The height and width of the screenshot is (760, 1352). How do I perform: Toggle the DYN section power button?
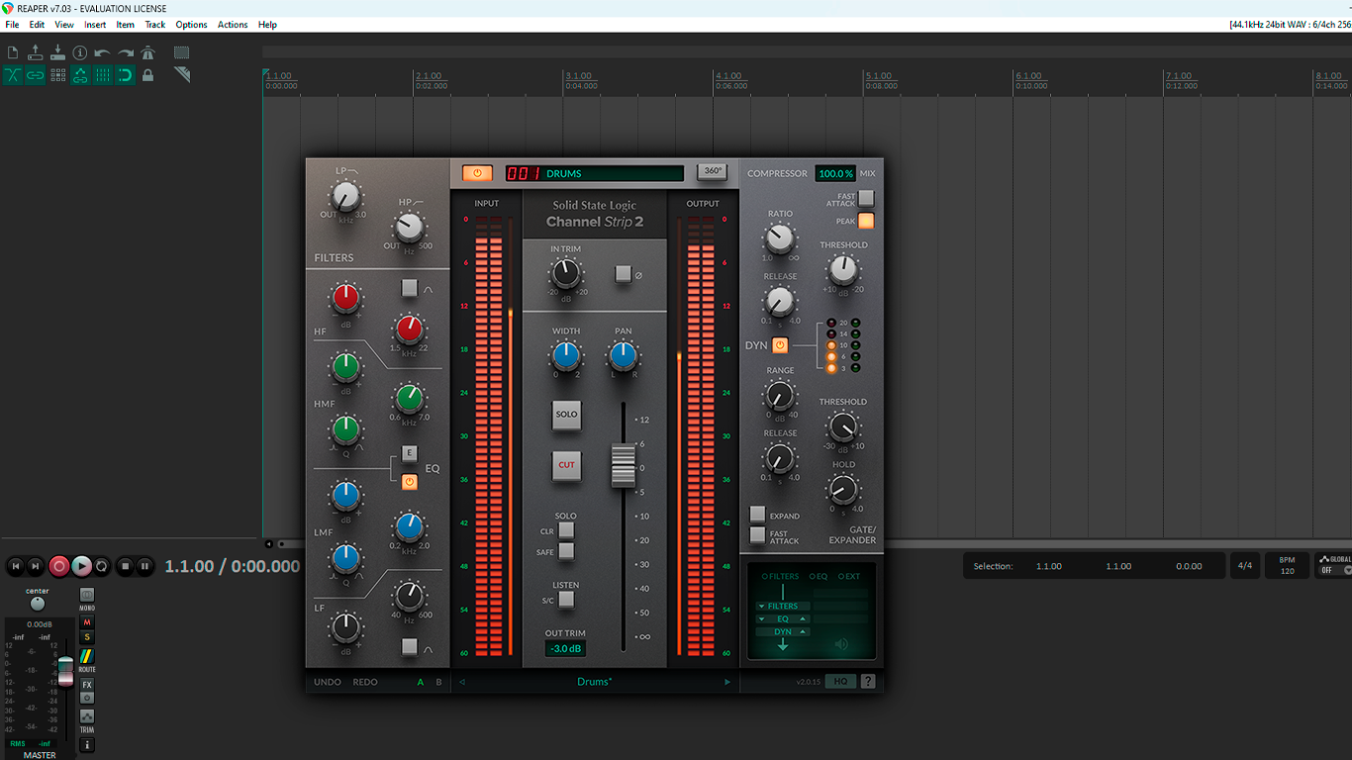(780, 345)
